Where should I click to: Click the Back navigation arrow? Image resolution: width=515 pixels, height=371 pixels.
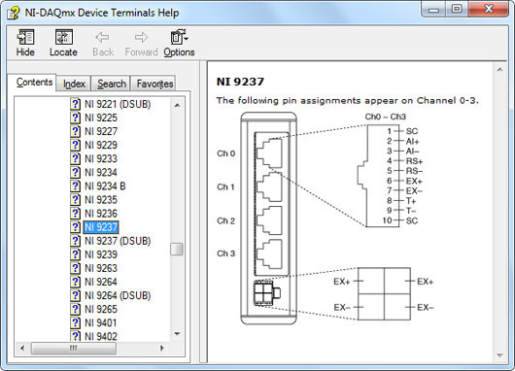(103, 43)
